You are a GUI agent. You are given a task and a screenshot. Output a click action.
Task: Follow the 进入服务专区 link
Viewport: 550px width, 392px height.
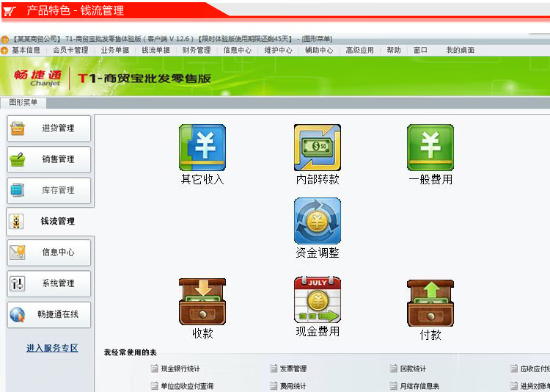(52, 348)
